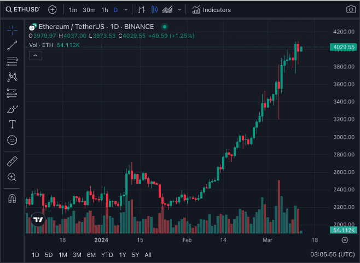Open the emoji icons tool
Image resolution: width=360 pixels, height=263 pixels.
coord(12,140)
